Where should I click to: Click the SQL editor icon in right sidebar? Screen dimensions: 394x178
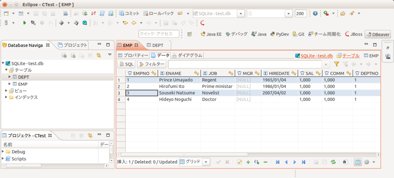[388, 57]
